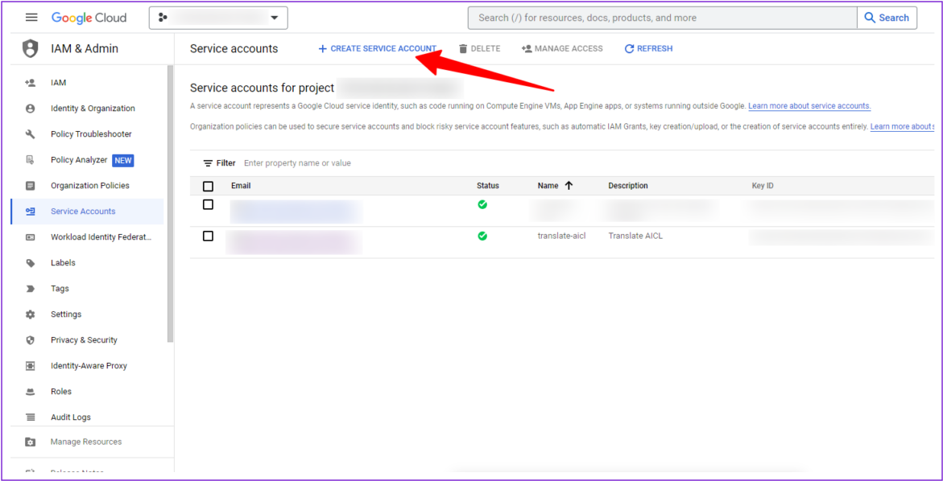
Task: Check the box for the first service account row
Action: tap(208, 205)
